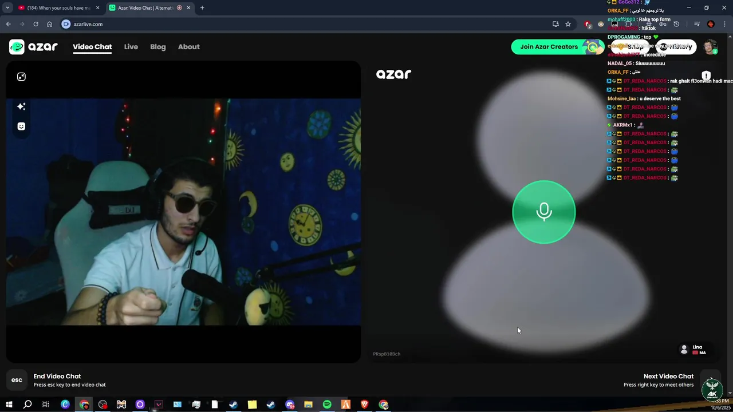Open the Chrome profile avatar
The width and height of the screenshot is (733, 412).
click(711, 24)
